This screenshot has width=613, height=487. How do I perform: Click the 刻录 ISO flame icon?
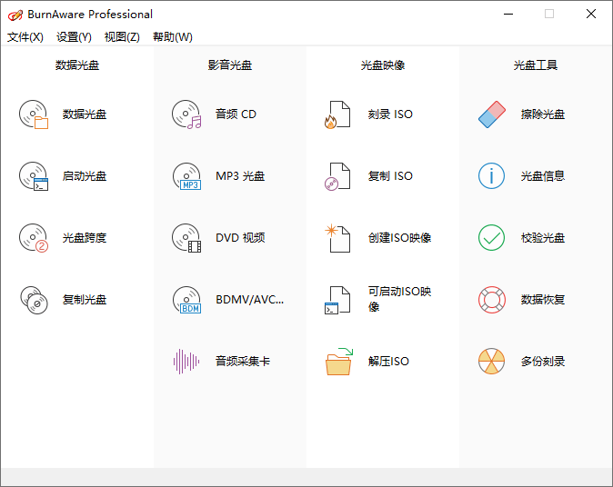(x=337, y=114)
